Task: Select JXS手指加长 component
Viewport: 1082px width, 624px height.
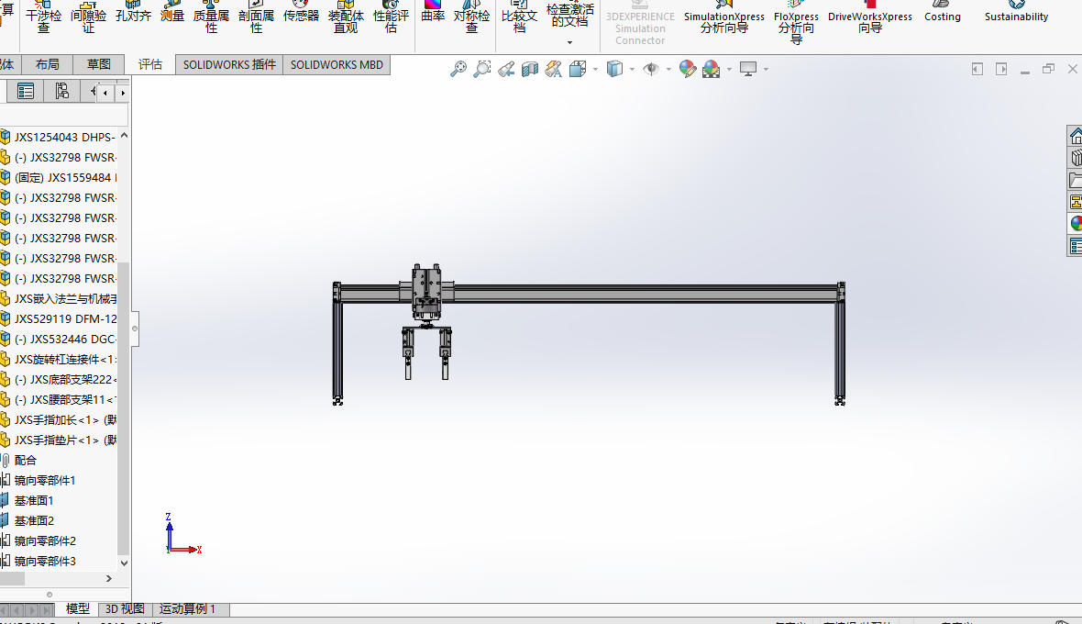Action: click(x=60, y=419)
